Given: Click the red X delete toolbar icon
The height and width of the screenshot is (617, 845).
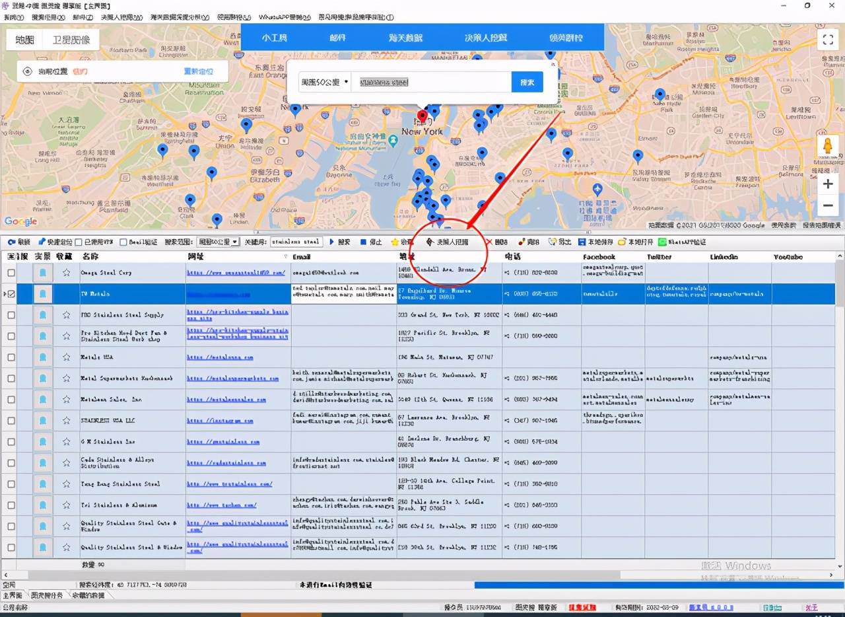Looking at the screenshot, I should coord(489,242).
